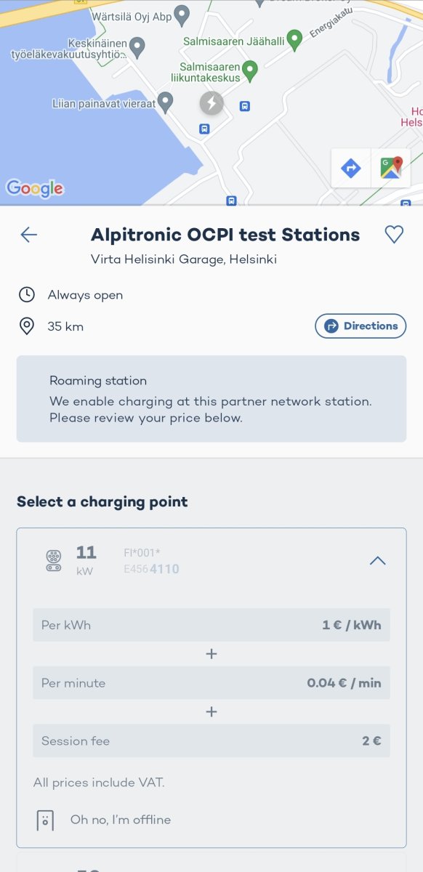Image resolution: width=423 pixels, height=872 pixels.
Task: Tap the Type 2 connector icon
Action: (54, 560)
